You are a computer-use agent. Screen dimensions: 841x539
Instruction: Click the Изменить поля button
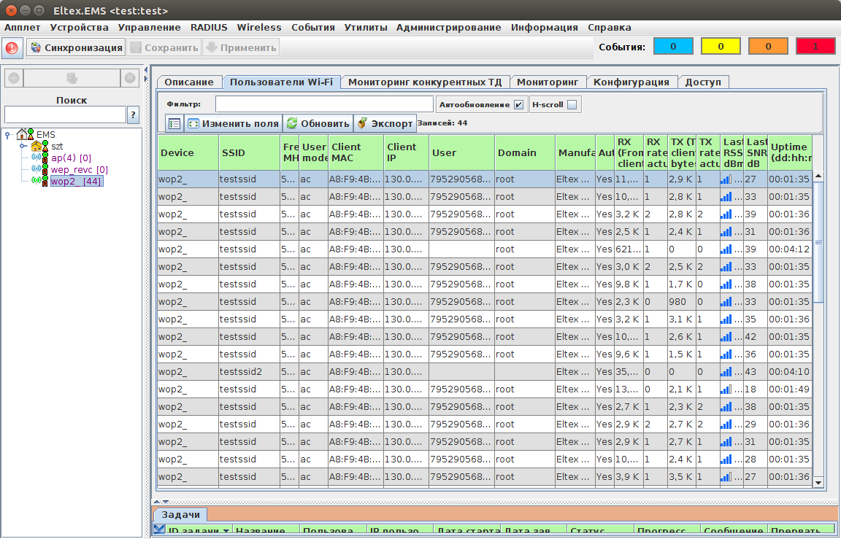pos(233,123)
